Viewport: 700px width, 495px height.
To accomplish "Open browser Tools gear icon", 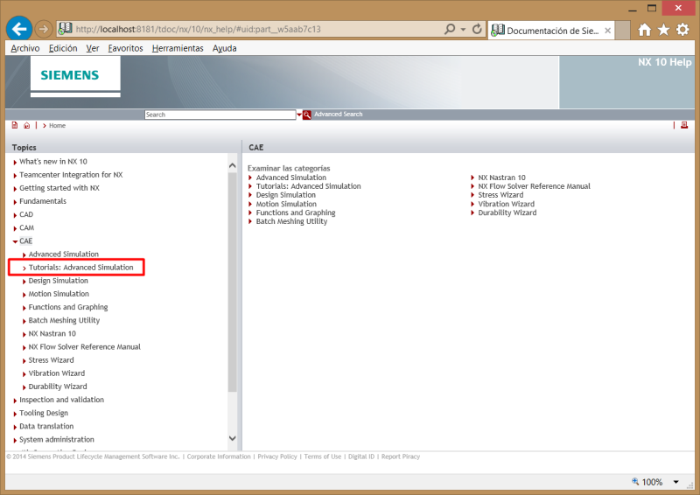I will pos(682,30).
